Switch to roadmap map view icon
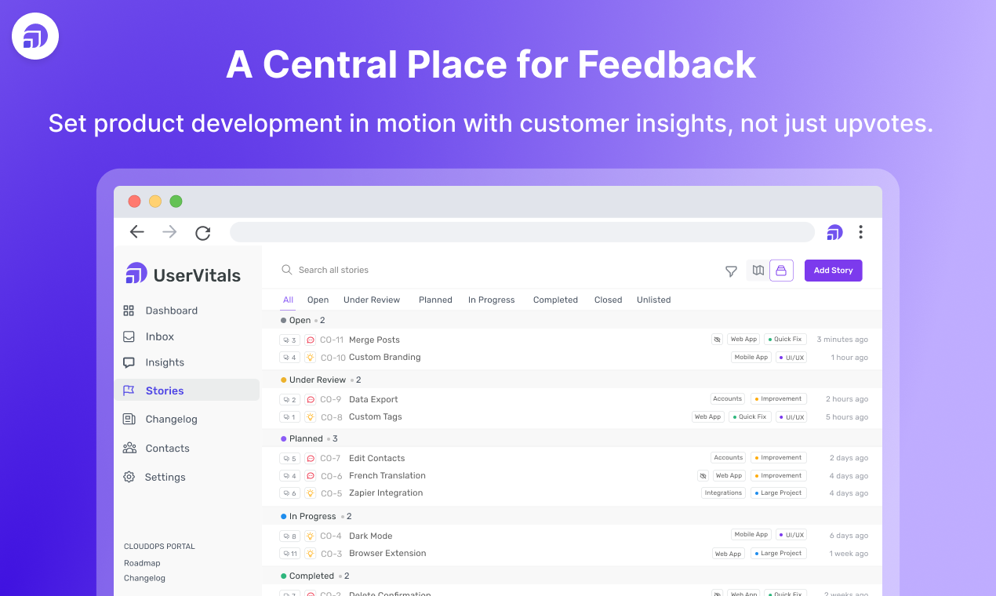Screen dimensions: 996x596 pos(758,271)
